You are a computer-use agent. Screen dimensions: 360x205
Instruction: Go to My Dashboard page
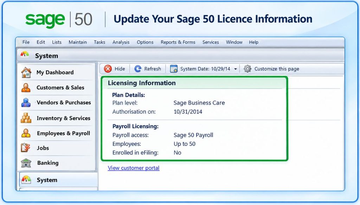tap(55, 72)
